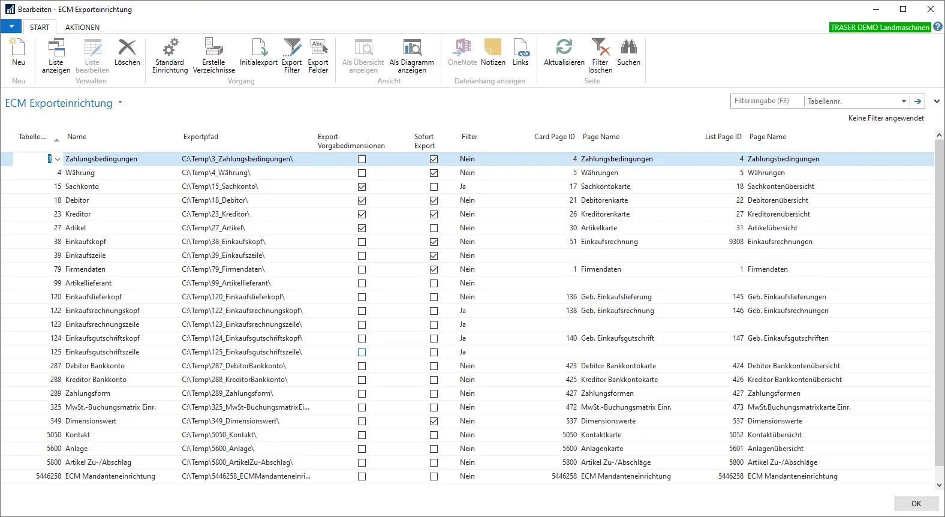Expand the filter pane chevron

pos(937,101)
